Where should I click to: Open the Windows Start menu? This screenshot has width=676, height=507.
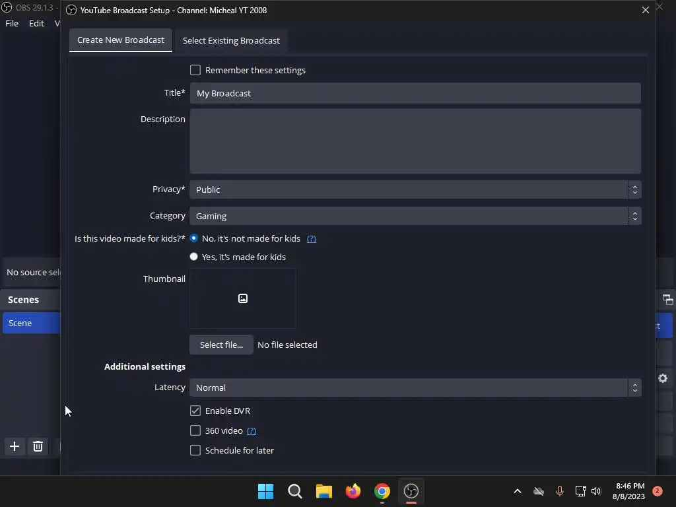(x=265, y=491)
